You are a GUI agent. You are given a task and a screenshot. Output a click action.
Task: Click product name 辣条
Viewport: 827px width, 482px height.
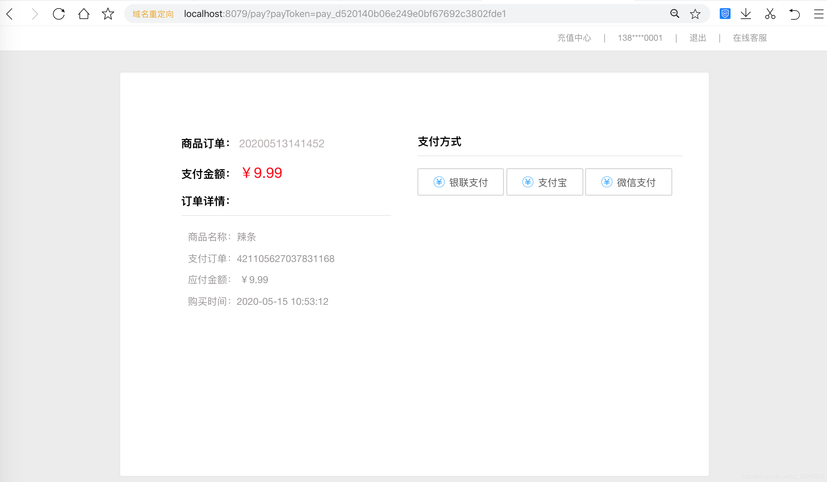pyautogui.click(x=246, y=237)
